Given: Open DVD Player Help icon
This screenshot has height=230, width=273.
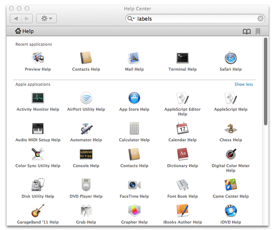Looking at the screenshot, I should pyautogui.click(x=86, y=185).
